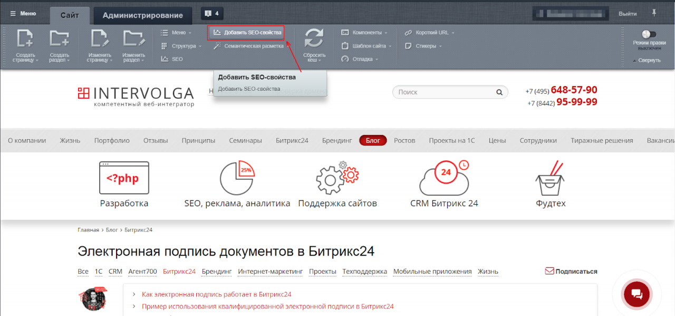Open Короткий URL toolbar item
675x316 pixels.
430,33
